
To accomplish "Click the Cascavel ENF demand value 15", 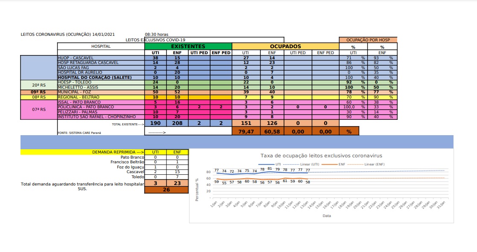I will [177, 172].
